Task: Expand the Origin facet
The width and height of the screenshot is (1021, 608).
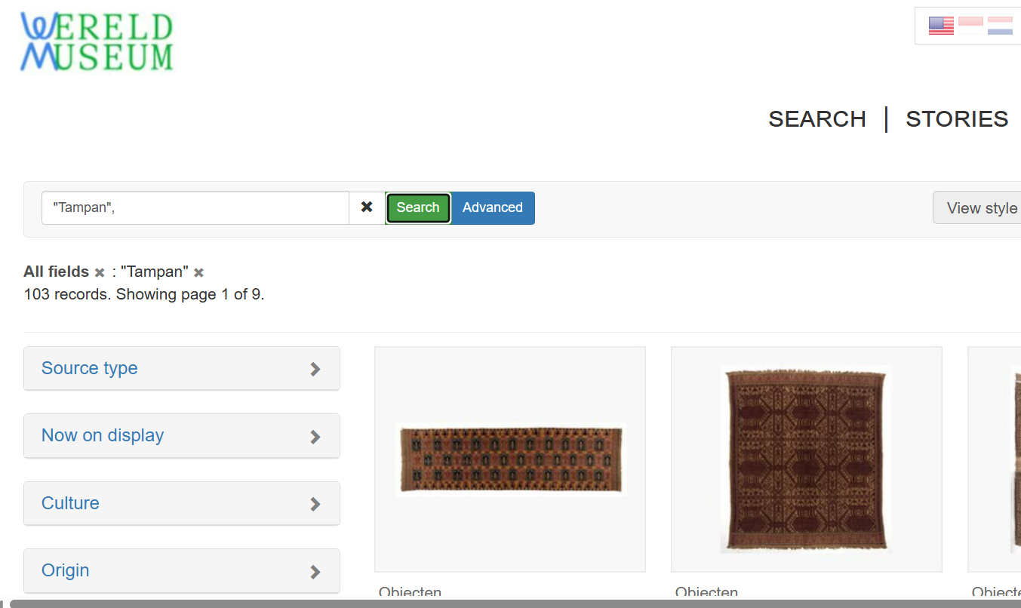Action: pyautogui.click(x=182, y=570)
